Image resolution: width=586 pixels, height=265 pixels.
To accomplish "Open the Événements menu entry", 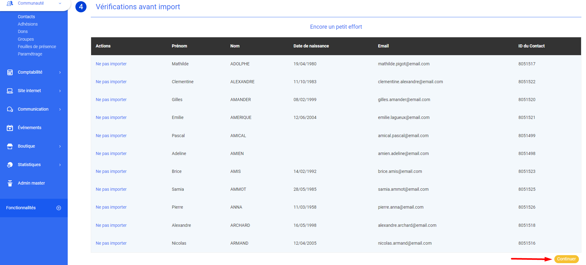I will pyautogui.click(x=30, y=128).
